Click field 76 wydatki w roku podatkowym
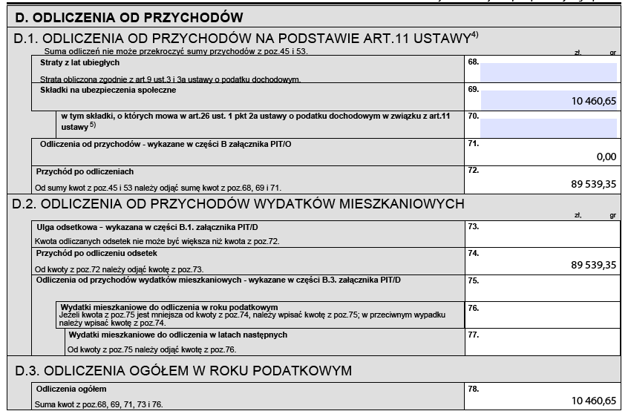Image resolution: width=631 pixels, height=411 pixels. click(543, 315)
